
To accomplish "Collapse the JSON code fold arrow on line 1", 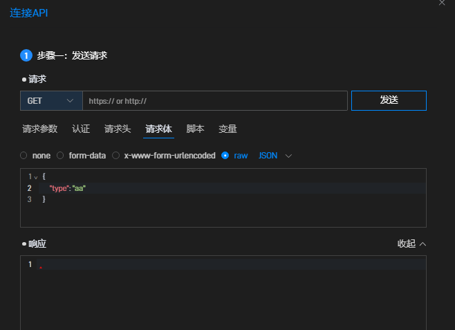I will 36,178.
